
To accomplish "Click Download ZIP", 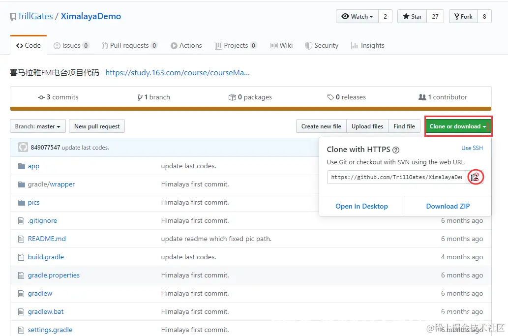I will pyautogui.click(x=448, y=206).
